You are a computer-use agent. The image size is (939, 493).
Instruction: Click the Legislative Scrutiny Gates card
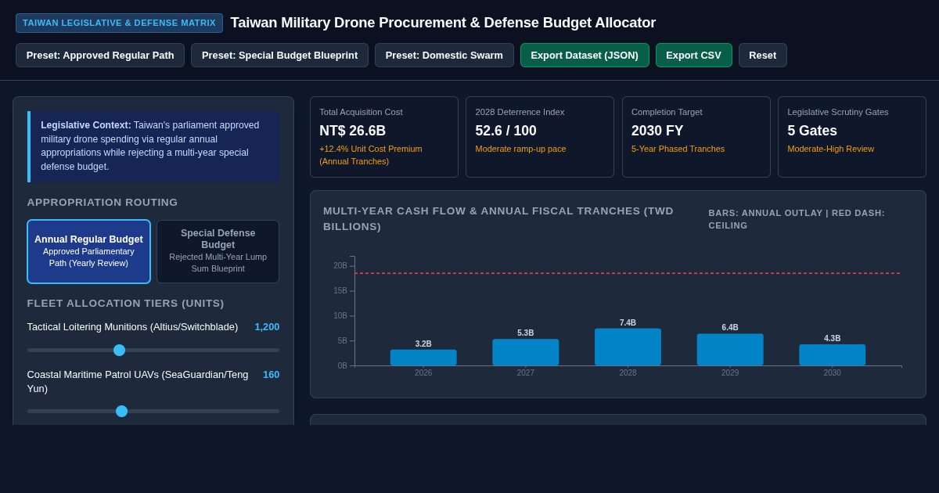coord(852,137)
